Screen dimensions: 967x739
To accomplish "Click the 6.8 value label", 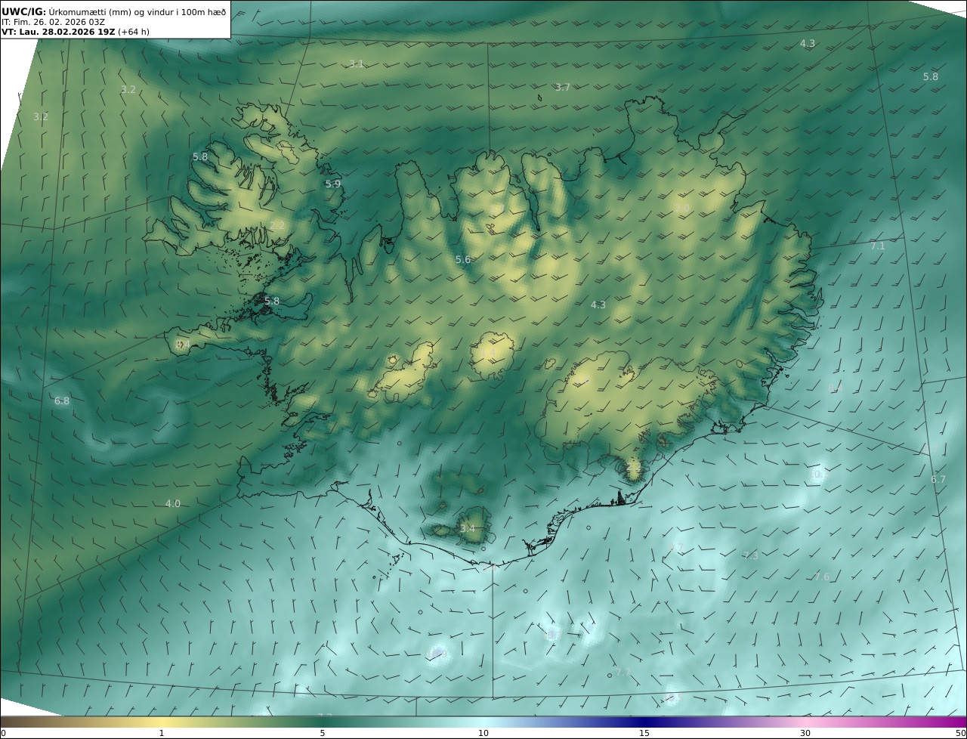I will pyautogui.click(x=62, y=401).
